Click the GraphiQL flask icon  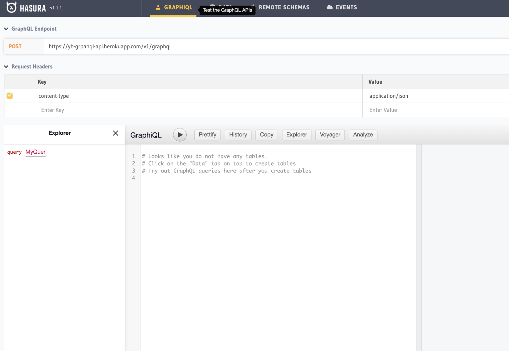coord(158,7)
